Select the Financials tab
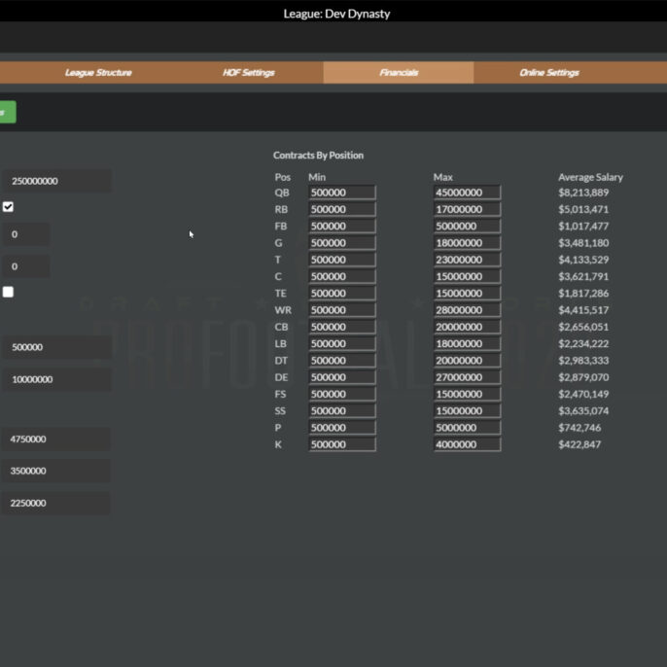667x667 pixels. [x=399, y=73]
